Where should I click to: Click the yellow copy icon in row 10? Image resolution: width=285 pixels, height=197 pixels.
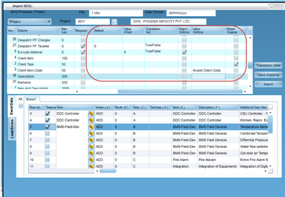tap(91, 160)
